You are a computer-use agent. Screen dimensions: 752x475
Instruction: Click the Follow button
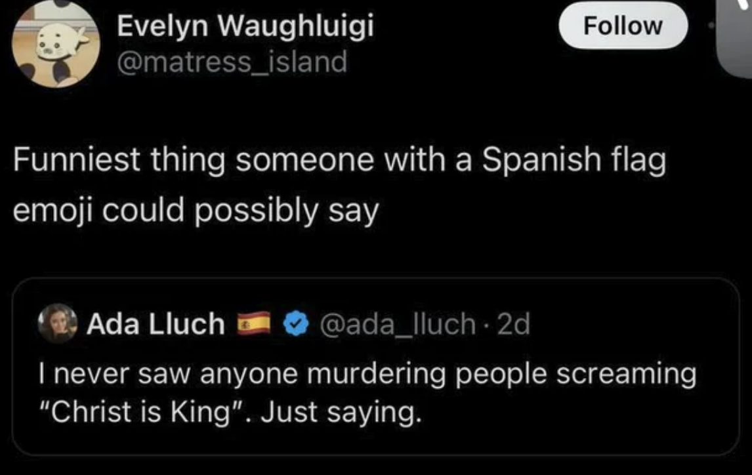tap(622, 26)
